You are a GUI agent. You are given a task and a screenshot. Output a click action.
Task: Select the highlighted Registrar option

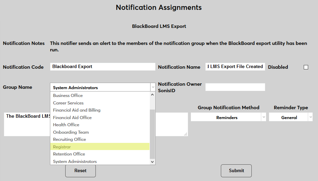100,147
